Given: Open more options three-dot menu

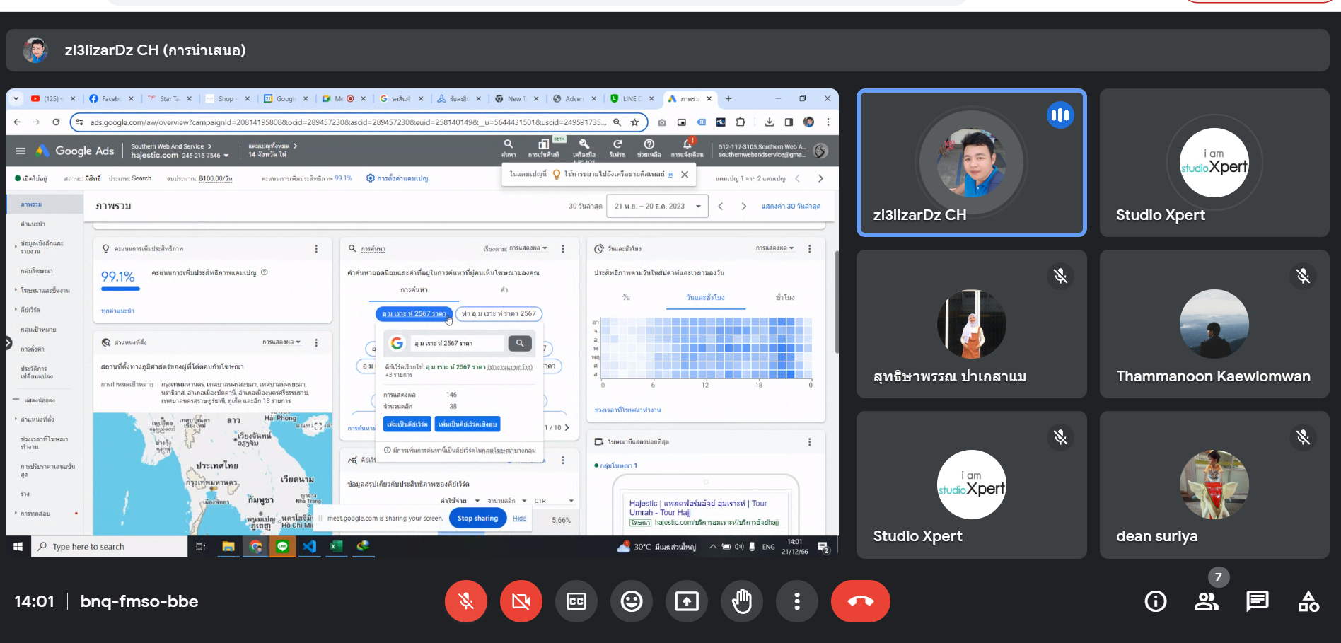Looking at the screenshot, I should tap(797, 601).
